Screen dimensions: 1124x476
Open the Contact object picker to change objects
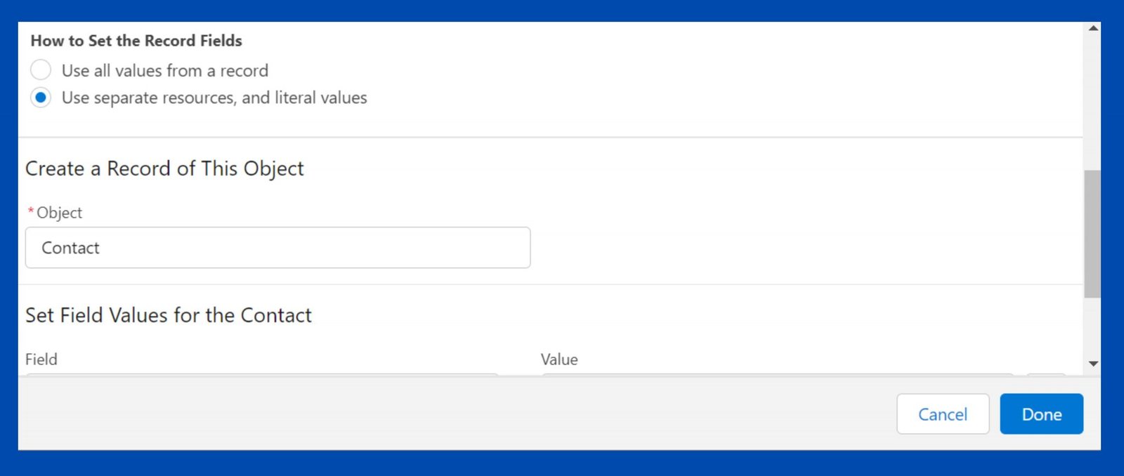pos(277,248)
